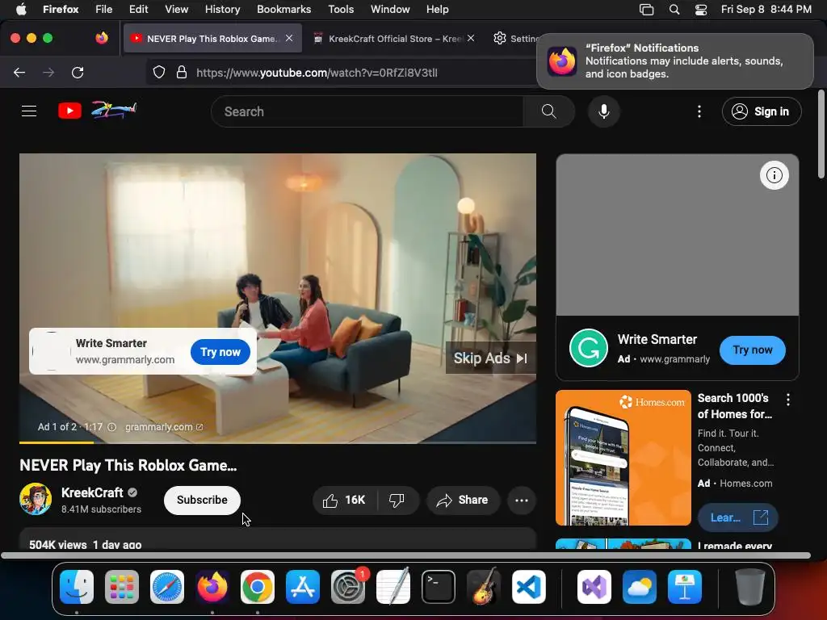Image resolution: width=827 pixels, height=620 pixels.
Task: Go back in Firefox
Action: [19, 72]
